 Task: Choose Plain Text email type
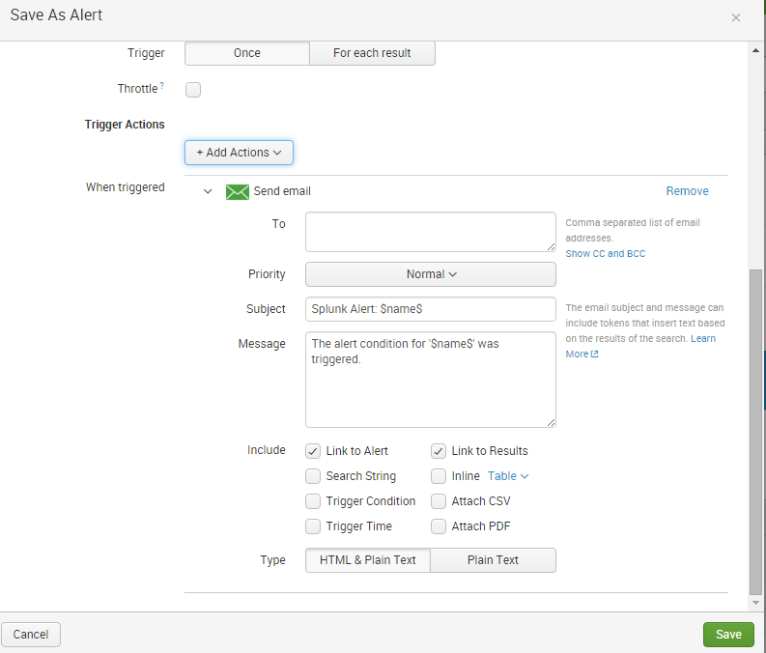click(493, 560)
